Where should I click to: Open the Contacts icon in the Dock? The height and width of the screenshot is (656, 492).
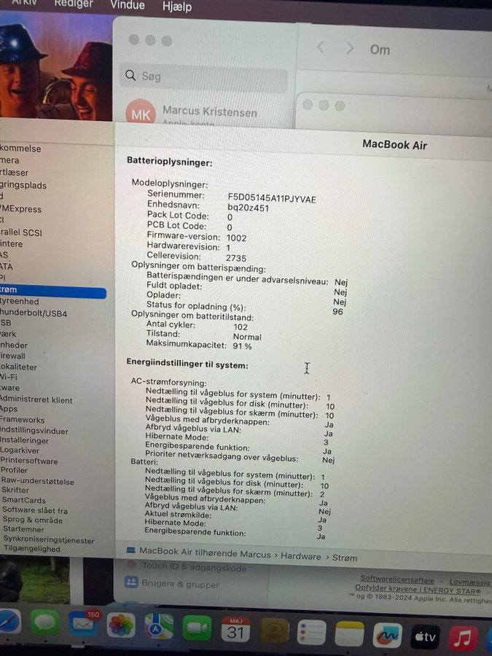(x=275, y=630)
